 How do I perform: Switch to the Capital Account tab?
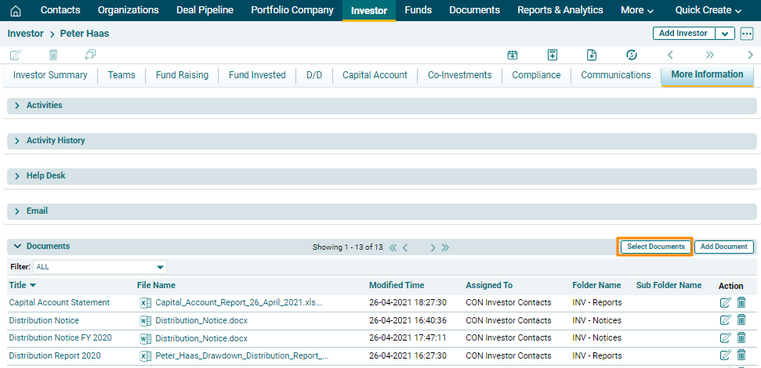pos(375,75)
